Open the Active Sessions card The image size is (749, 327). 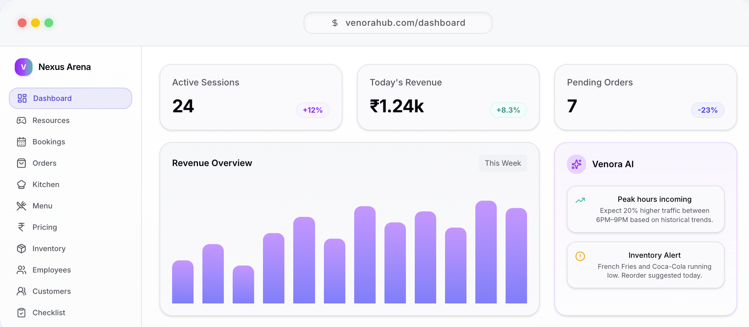pyautogui.click(x=251, y=97)
